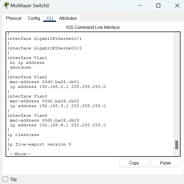
Task: Open the Physical tab
Action: tap(14, 18)
